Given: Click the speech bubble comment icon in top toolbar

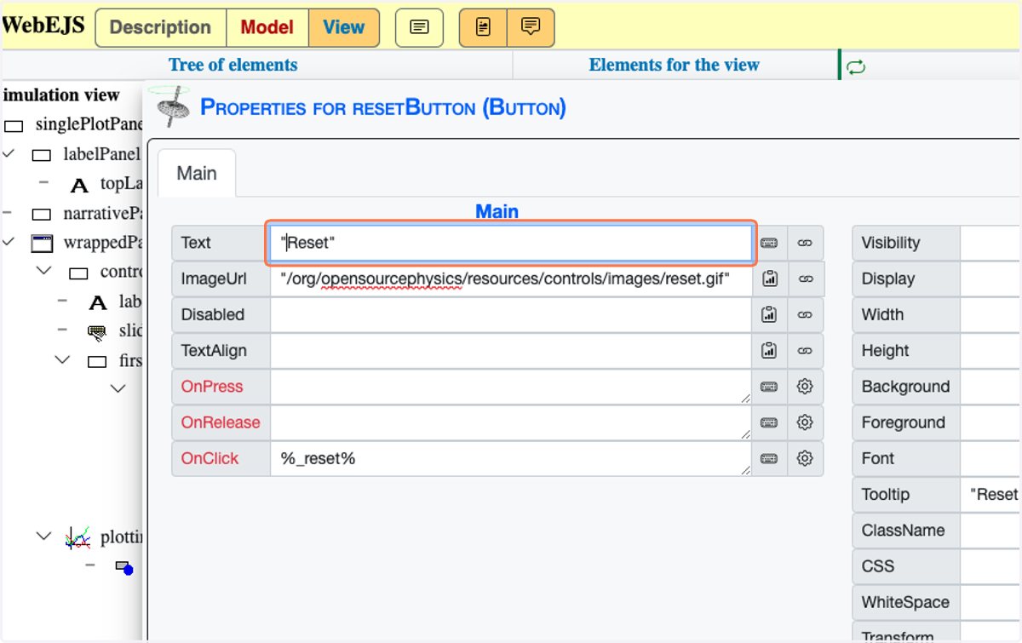Looking at the screenshot, I should point(531,27).
